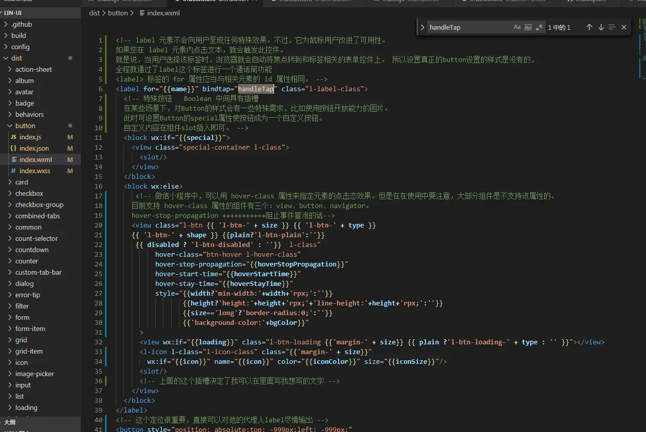Viewport: 646px width, 432px height.
Task: Open the avatar folder
Action: point(40,92)
